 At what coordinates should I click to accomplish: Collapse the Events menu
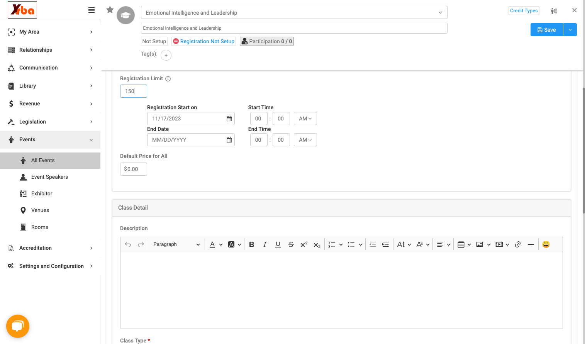pos(50,139)
